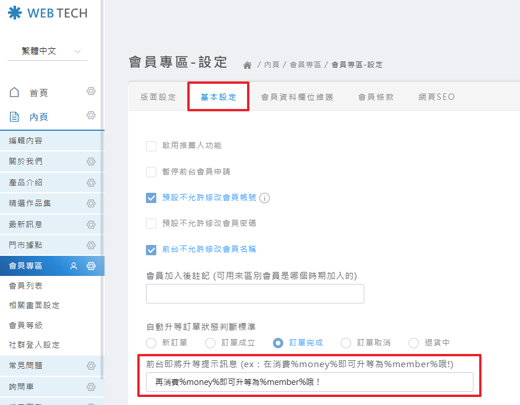Click the gear icon for 產品介紹
This screenshot has width=520, height=405.
coord(91,182)
